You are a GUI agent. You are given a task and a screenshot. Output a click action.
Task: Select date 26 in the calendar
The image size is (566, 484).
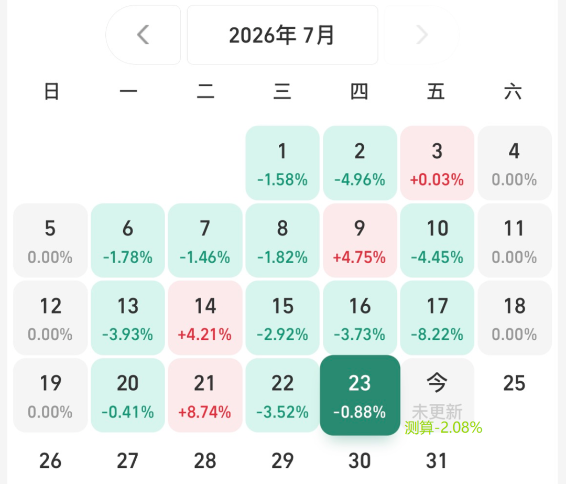coord(50,461)
